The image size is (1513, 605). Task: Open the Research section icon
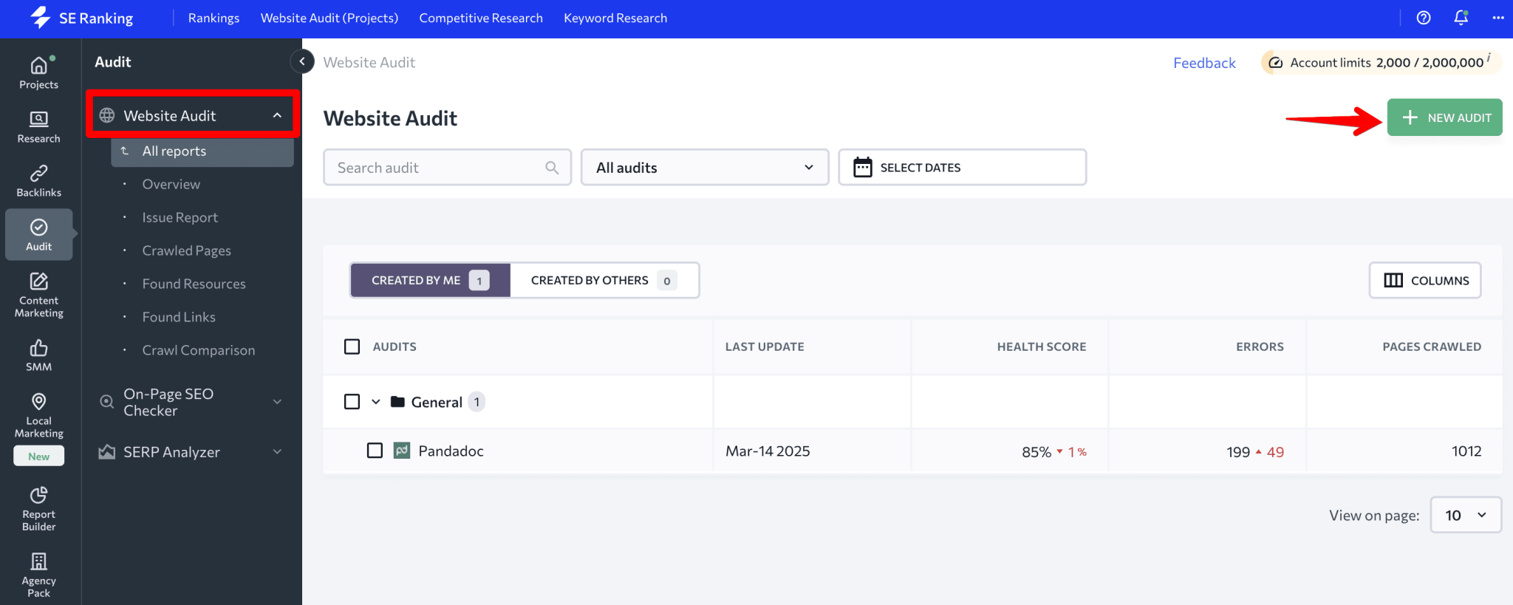38,126
